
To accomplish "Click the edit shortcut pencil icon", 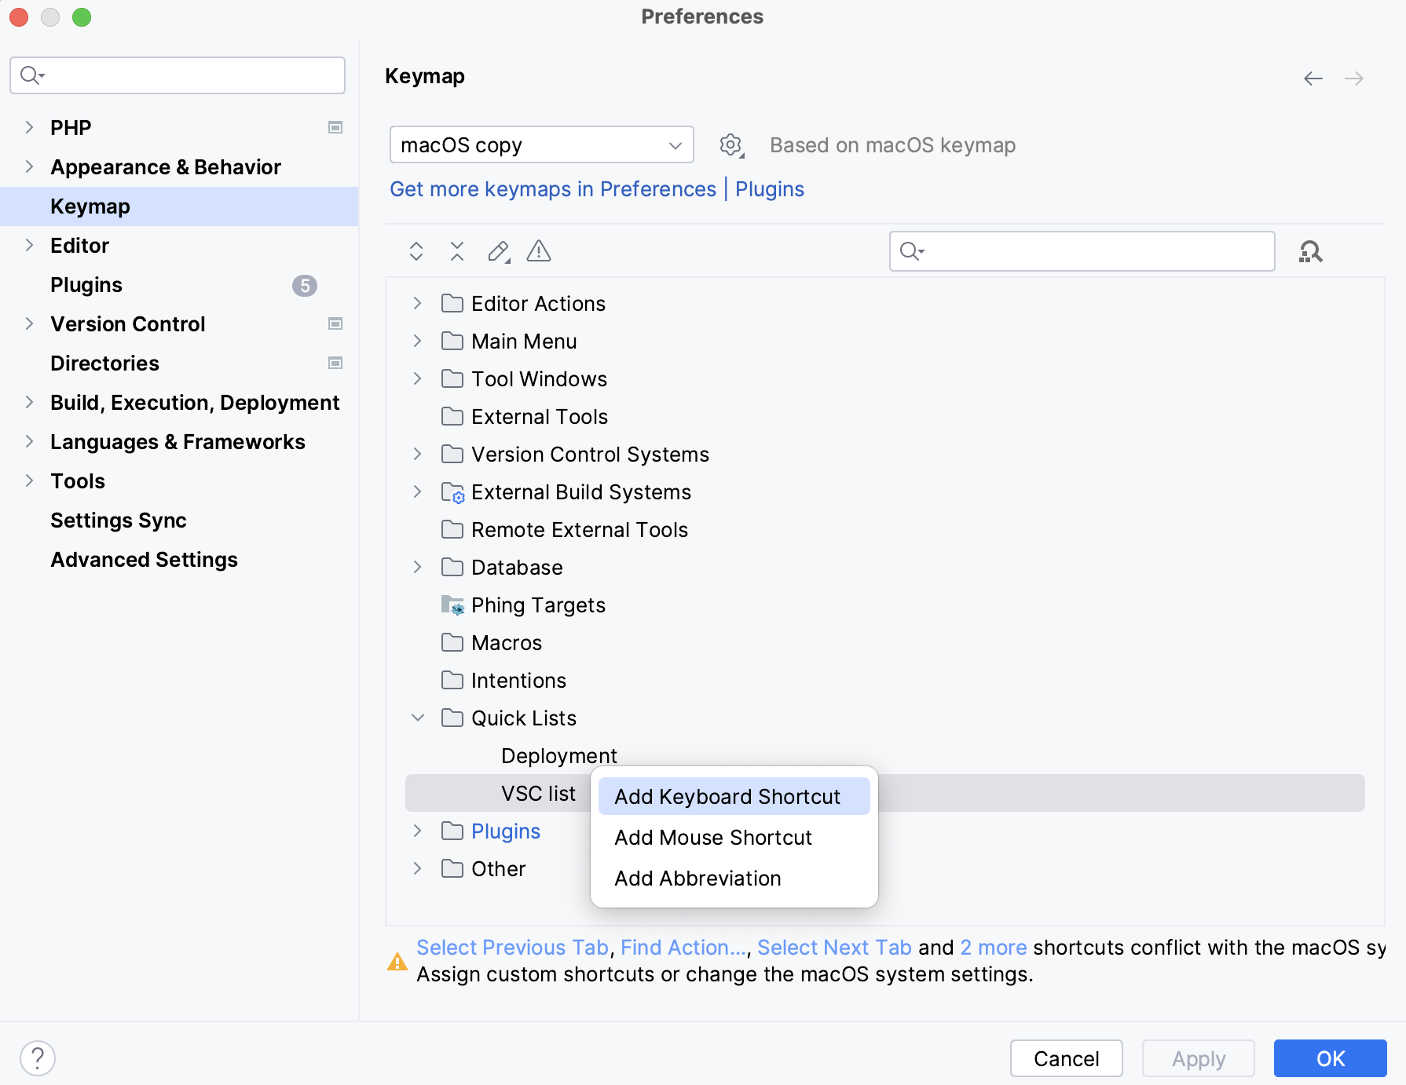I will tap(498, 251).
